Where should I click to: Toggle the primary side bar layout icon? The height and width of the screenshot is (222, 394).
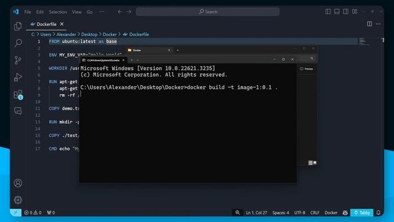[x=328, y=12]
